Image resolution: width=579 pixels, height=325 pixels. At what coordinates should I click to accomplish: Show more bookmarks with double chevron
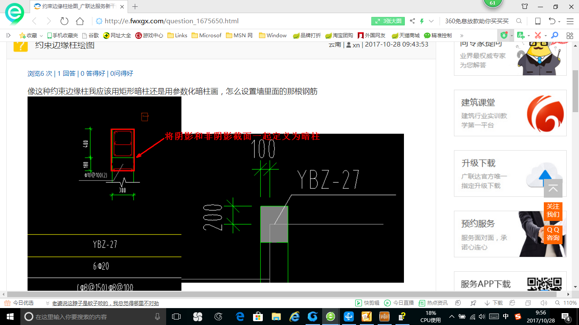(462, 36)
